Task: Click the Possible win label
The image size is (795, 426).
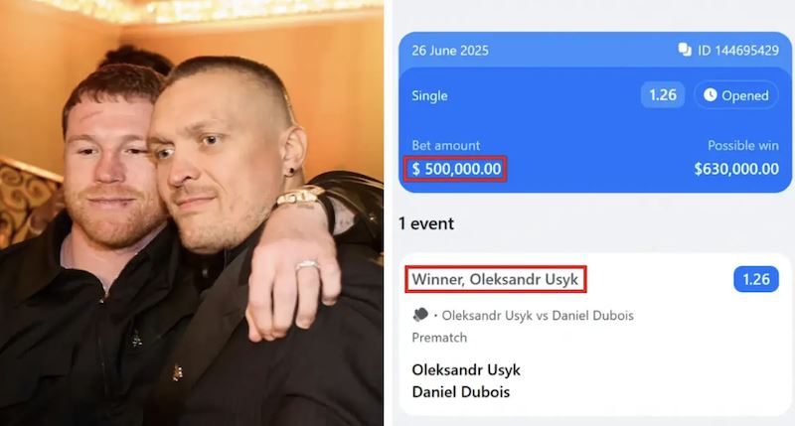Action: tap(742, 145)
